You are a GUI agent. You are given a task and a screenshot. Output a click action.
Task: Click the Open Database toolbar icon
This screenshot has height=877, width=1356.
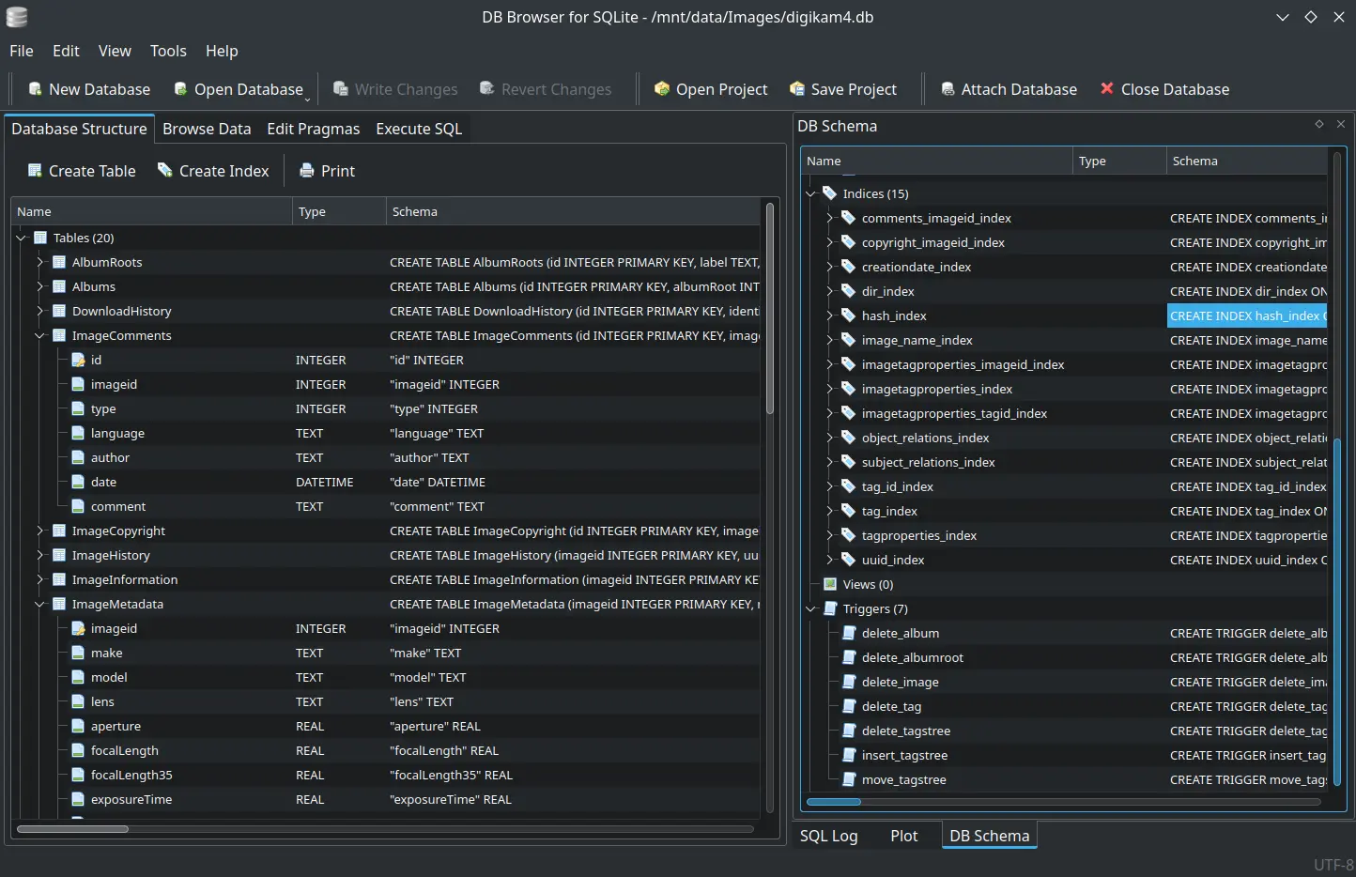(x=180, y=89)
